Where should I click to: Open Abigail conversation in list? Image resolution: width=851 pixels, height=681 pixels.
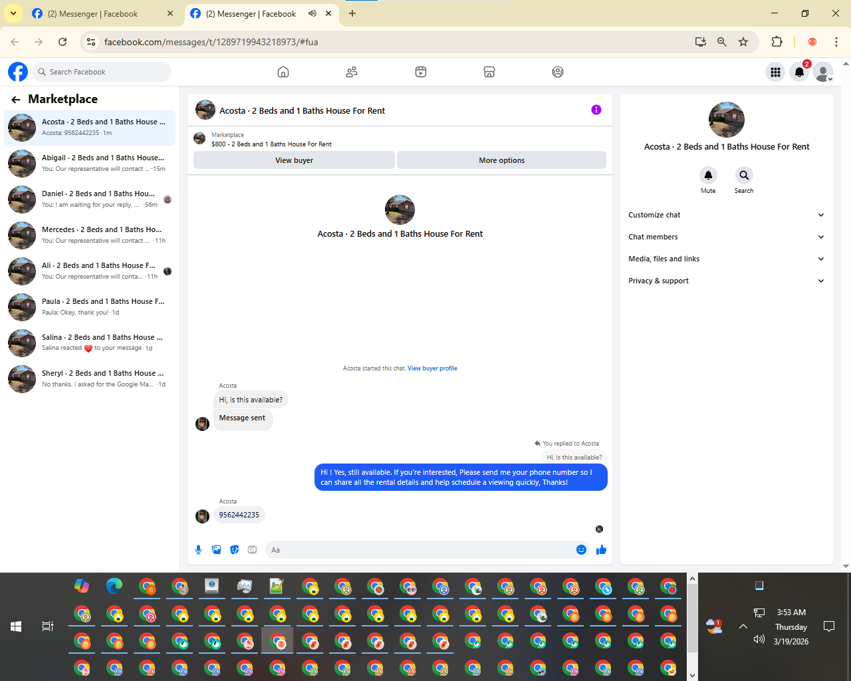90,164
